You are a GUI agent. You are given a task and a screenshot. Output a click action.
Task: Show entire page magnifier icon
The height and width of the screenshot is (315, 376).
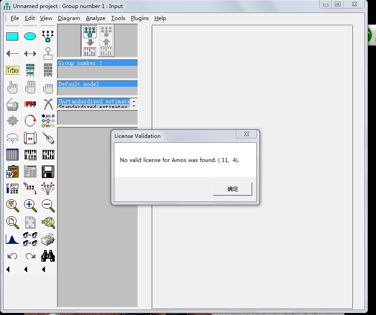click(12, 222)
